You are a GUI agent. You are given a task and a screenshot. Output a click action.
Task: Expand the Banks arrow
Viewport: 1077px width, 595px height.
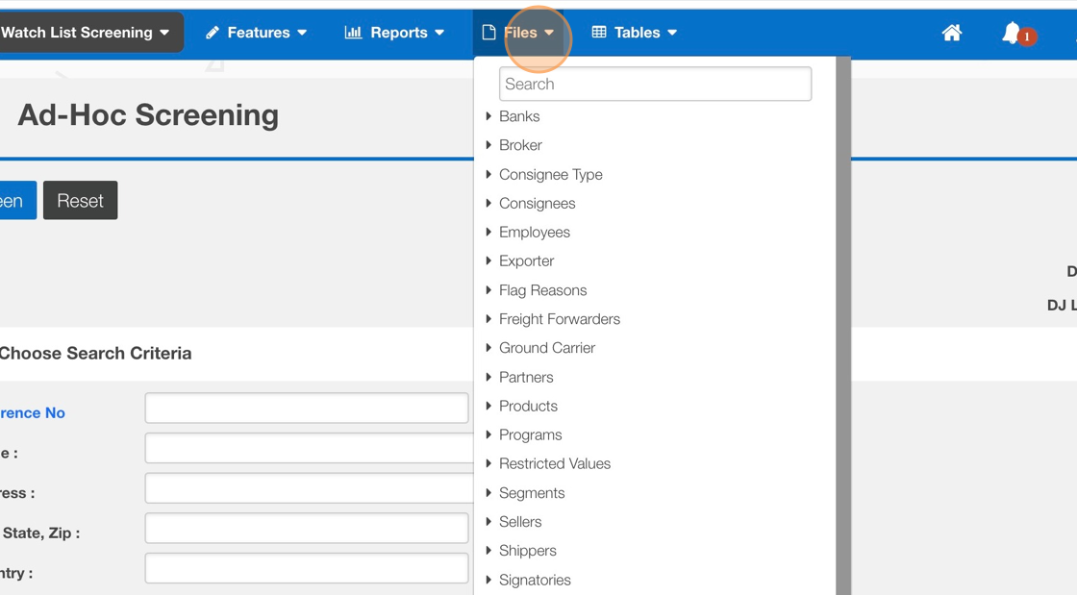(x=488, y=116)
